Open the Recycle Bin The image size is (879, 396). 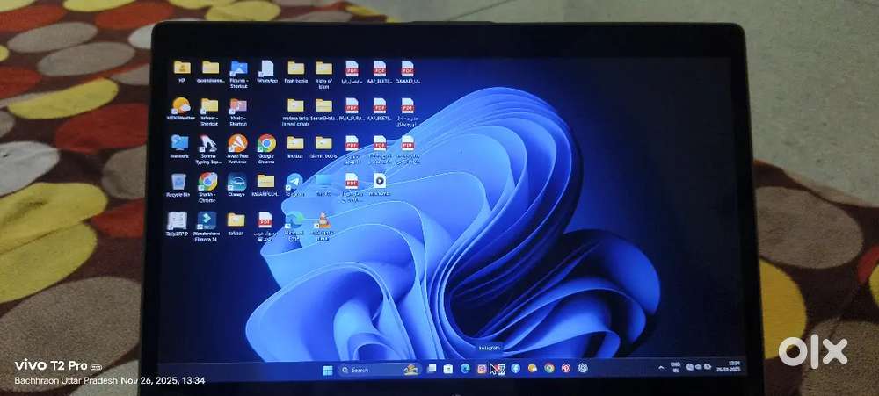178,182
